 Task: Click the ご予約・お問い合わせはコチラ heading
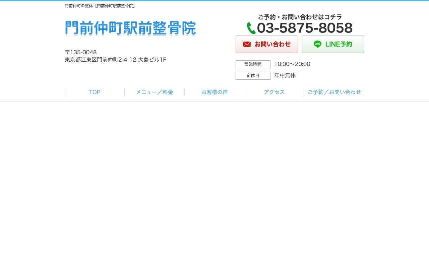300,17
